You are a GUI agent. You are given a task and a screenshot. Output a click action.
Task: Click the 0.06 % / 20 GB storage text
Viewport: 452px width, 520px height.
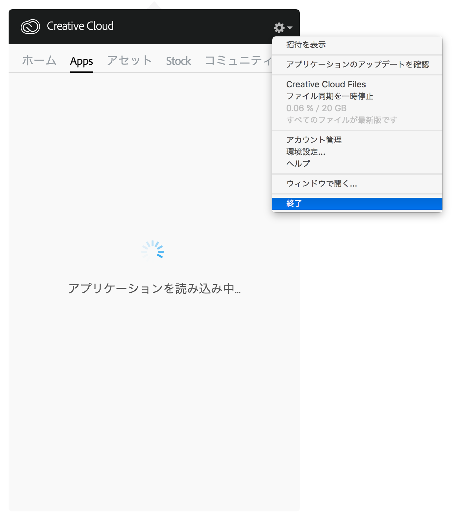(316, 108)
